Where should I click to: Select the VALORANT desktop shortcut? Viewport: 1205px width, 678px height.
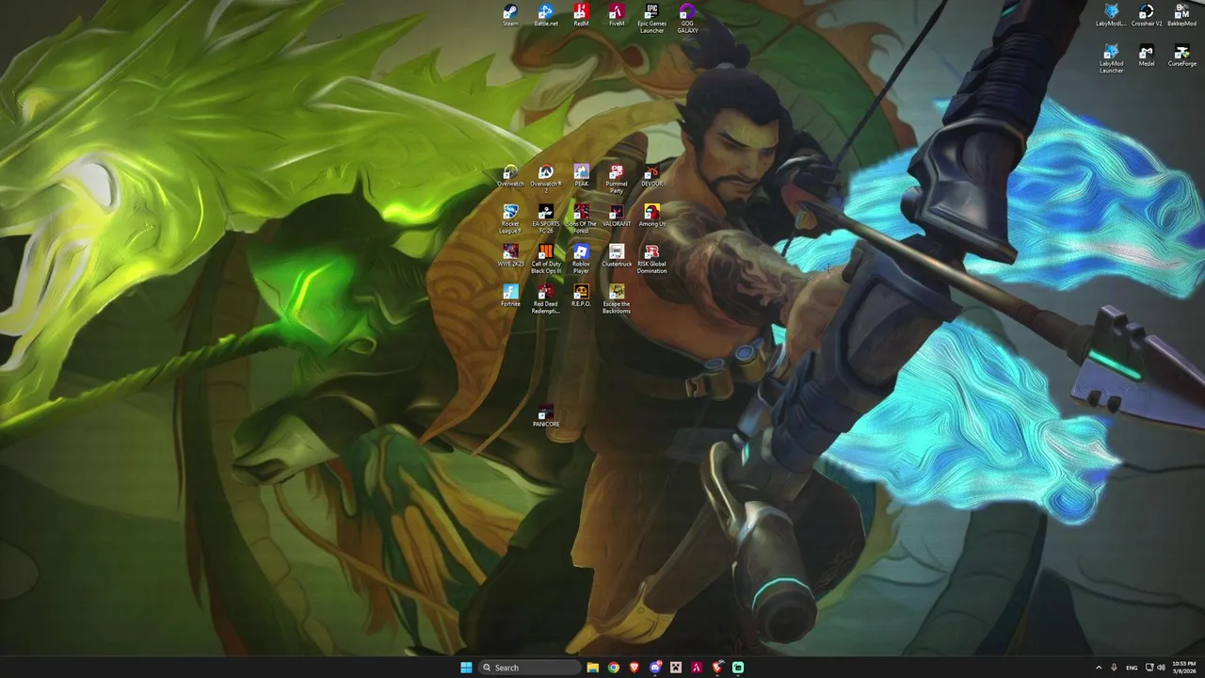[617, 217]
